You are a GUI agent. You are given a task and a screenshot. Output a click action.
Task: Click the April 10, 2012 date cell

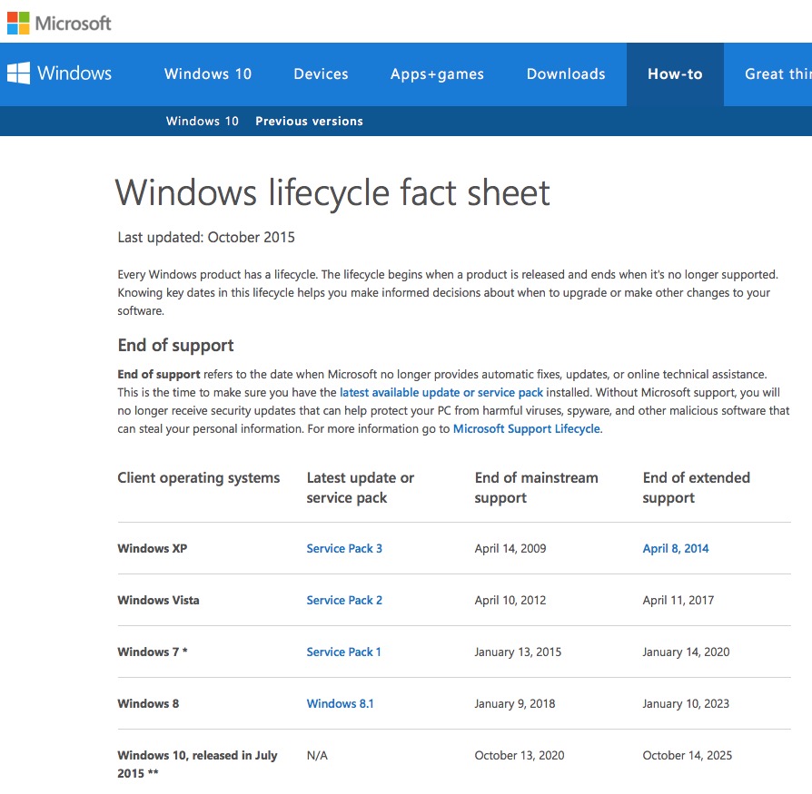pyautogui.click(x=510, y=600)
